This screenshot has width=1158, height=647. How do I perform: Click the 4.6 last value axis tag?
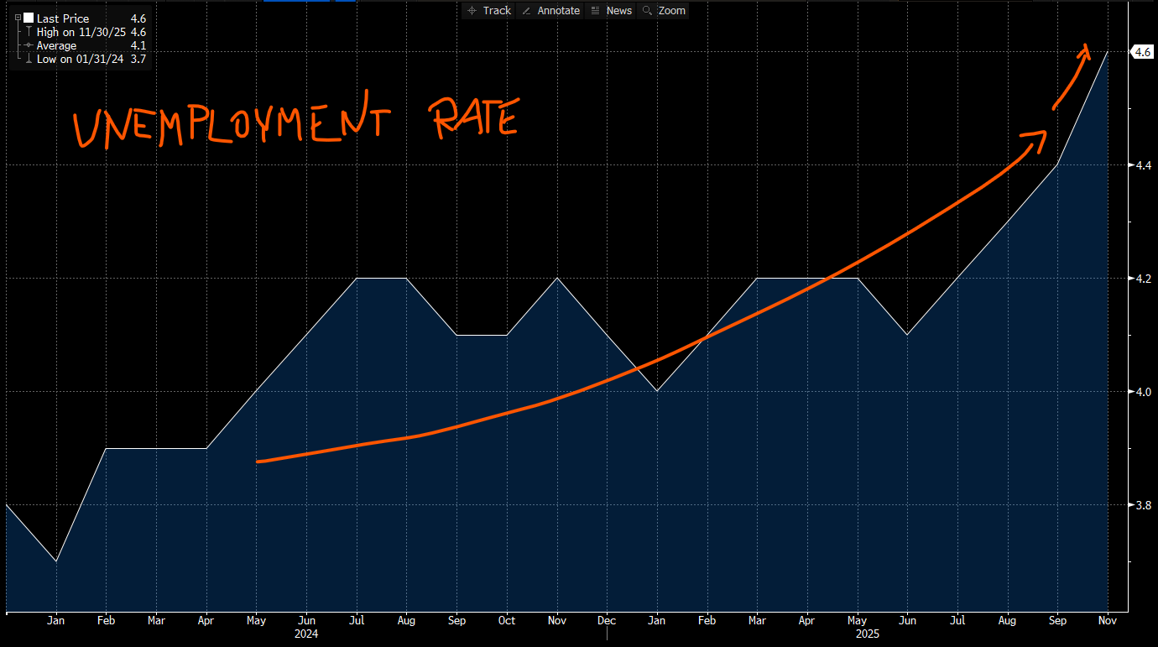click(x=1142, y=52)
